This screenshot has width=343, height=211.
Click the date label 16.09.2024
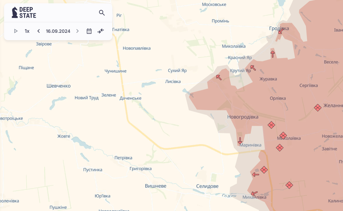[x=58, y=31]
